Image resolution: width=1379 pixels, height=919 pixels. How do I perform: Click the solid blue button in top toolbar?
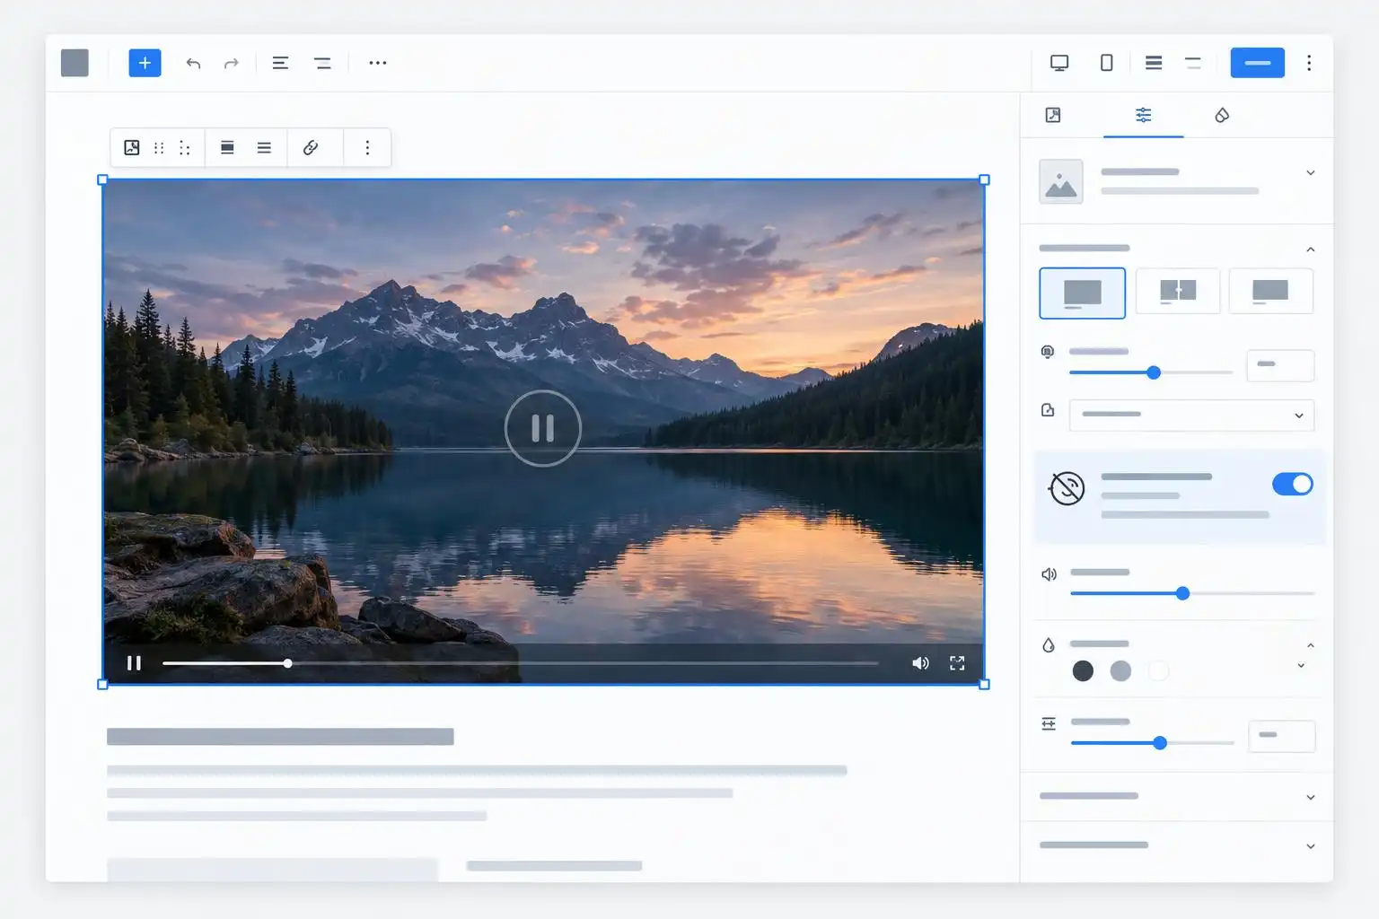1257,63
